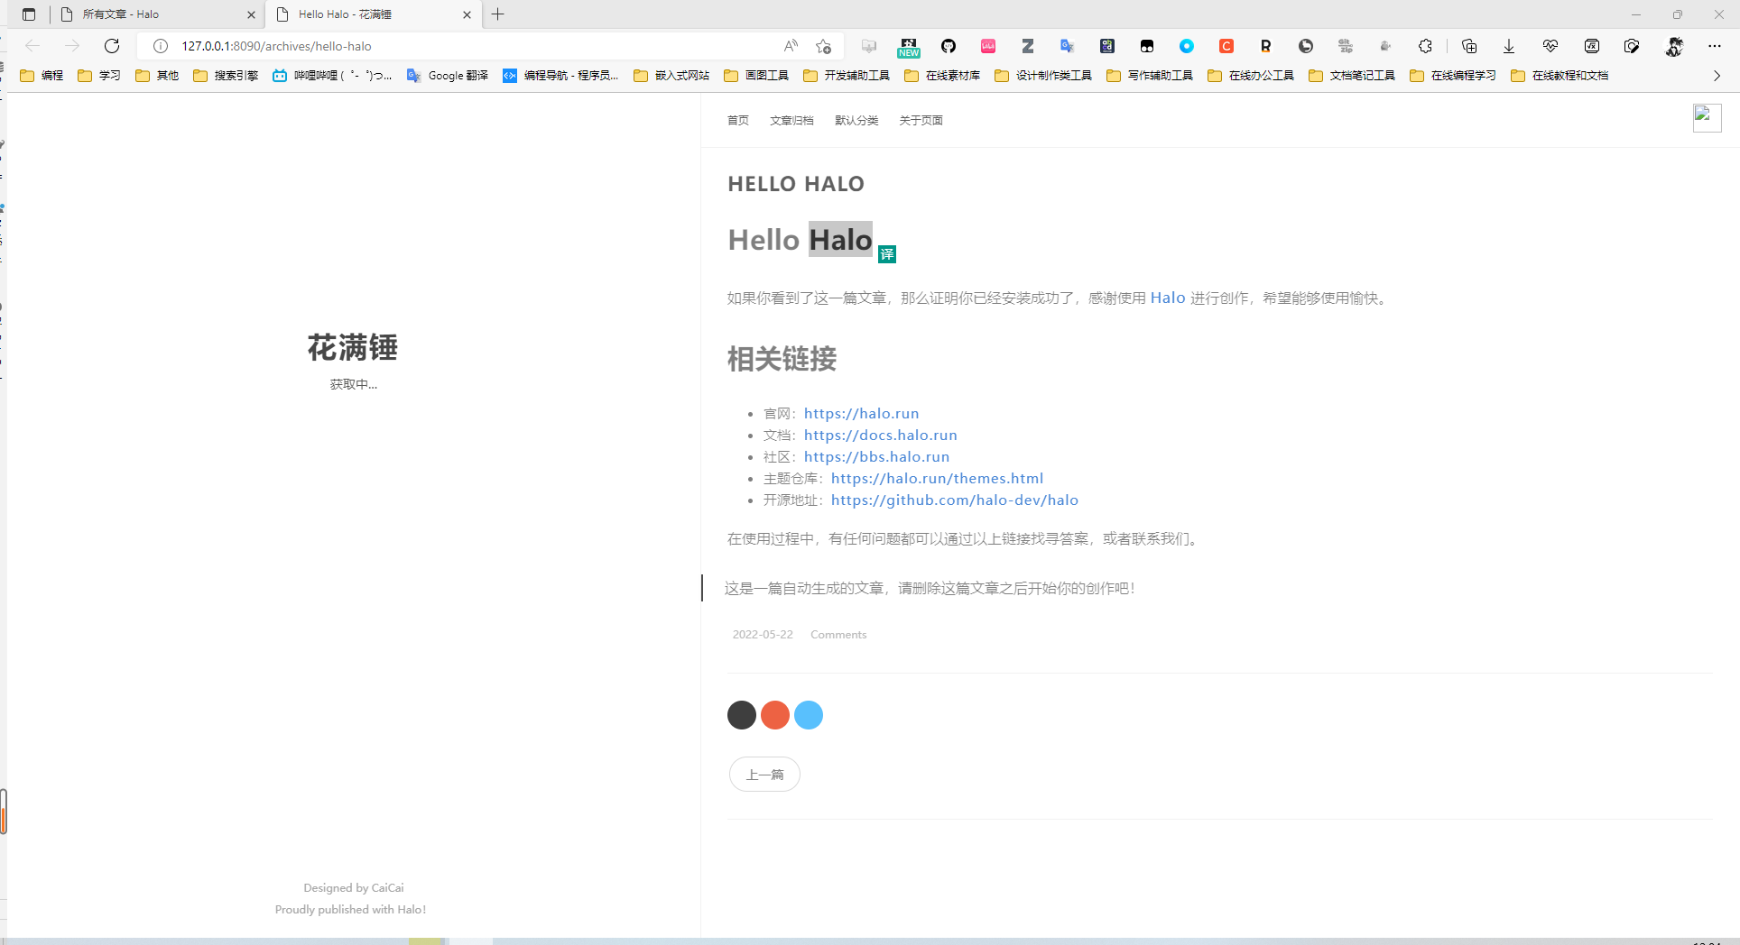Click the blog's top-right avatar image
Image resolution: width=1740 pixels, height=945 pixels.
coord(1707,118)
